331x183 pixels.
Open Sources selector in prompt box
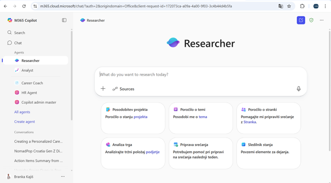coord(123,89)
